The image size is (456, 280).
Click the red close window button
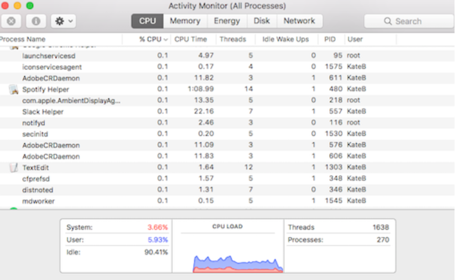tap(4, 5)
